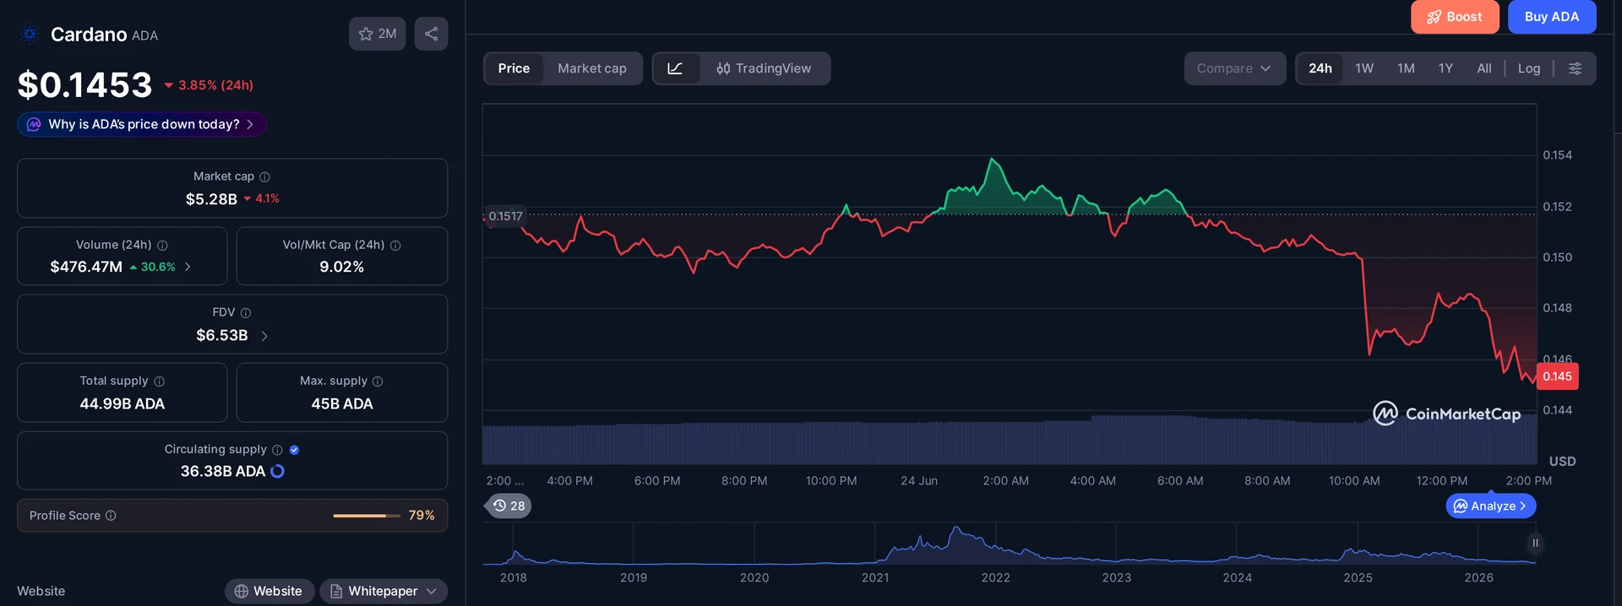Select the line chart view icon
The image size is (1622, 606).
675,68
